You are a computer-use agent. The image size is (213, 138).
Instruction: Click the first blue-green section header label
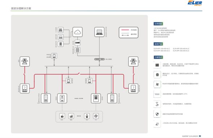(x=158, y=24)
